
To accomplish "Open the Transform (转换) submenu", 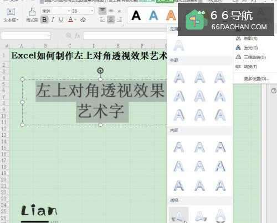I will (247, 67).
